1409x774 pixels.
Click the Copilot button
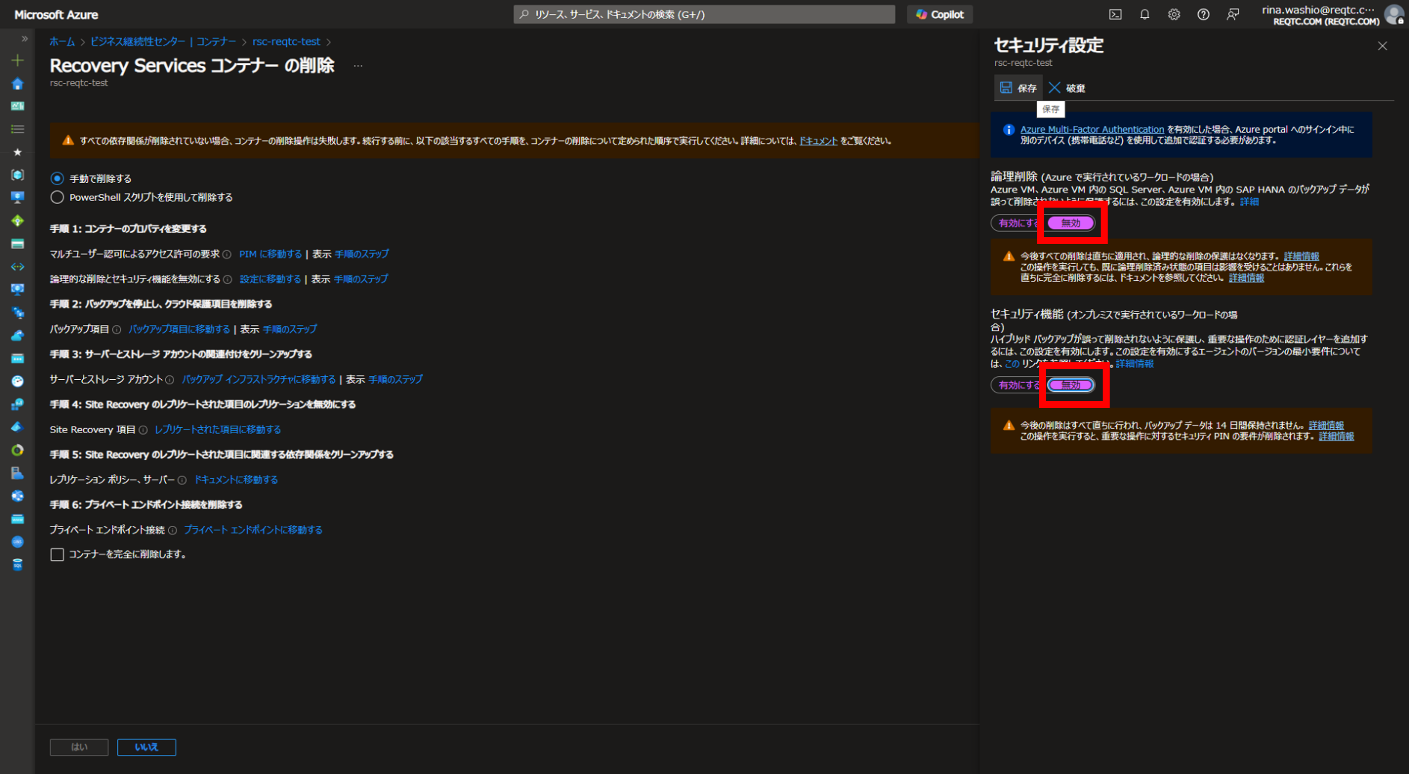[x=939, y=15]
